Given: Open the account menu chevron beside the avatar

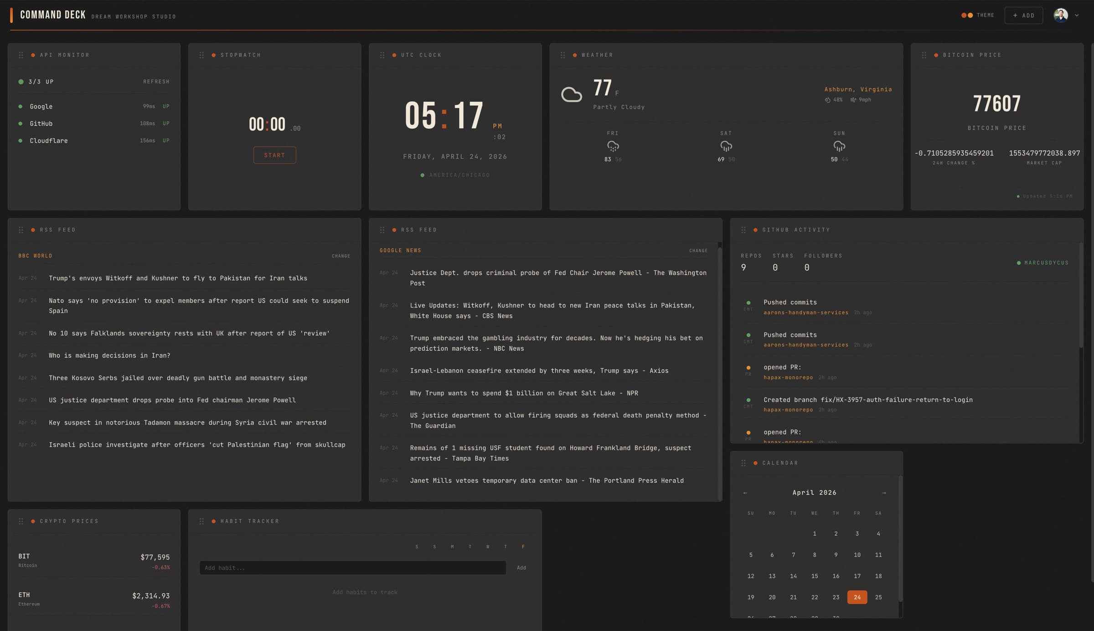Looking at the screenshot, I should click(x=1077, y=15).
